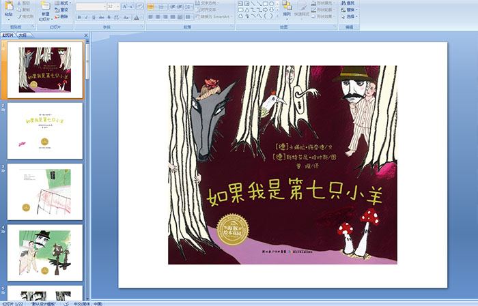Select the Oval shape in gallery

pos(271,3)
